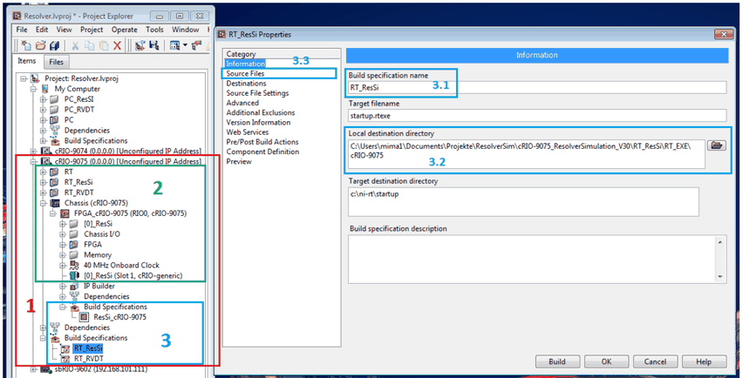Open the Tools menu
Viewport: 743px width, 378px height.
(x=154, y=30)
